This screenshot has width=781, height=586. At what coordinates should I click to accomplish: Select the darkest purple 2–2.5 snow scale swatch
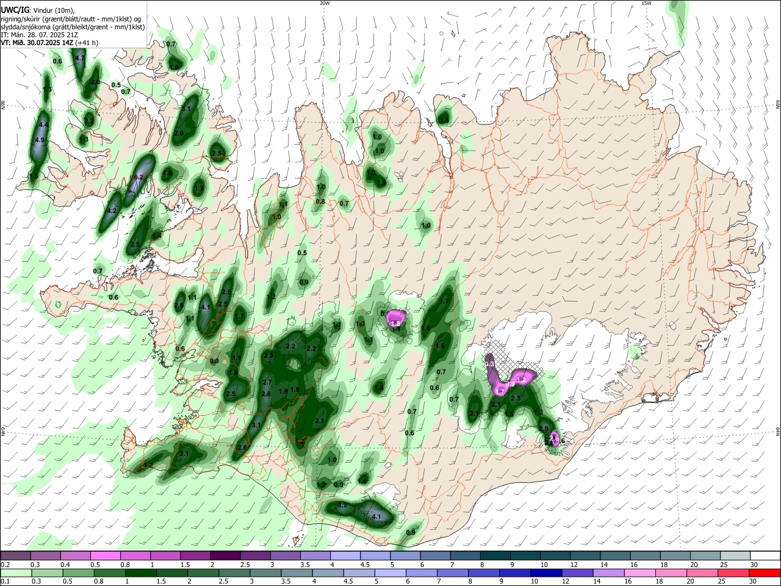(x=225, y=556)
